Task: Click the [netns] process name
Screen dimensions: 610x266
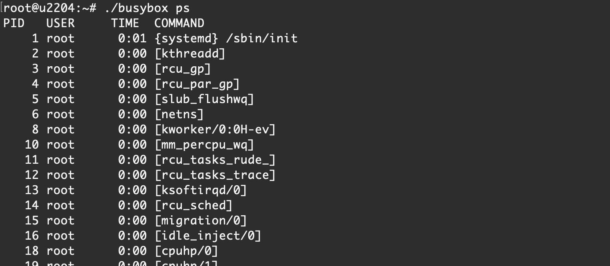Action: [x=179, y=114]
